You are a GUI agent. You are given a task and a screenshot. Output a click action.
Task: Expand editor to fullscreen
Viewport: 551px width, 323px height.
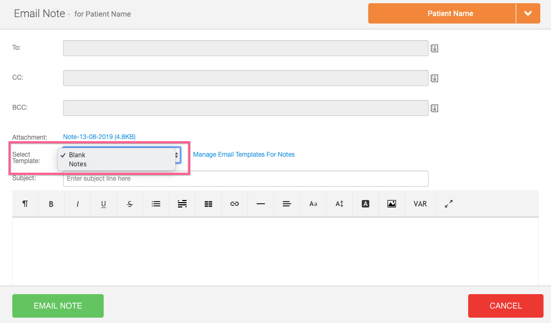click(449, 204)
